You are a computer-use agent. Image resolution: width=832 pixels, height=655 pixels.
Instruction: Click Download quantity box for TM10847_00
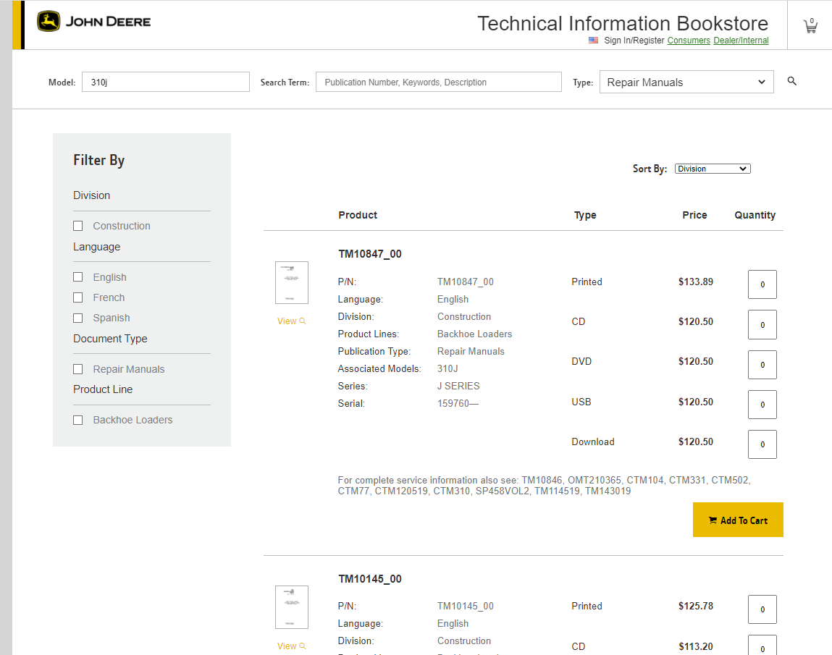[762, 444]
